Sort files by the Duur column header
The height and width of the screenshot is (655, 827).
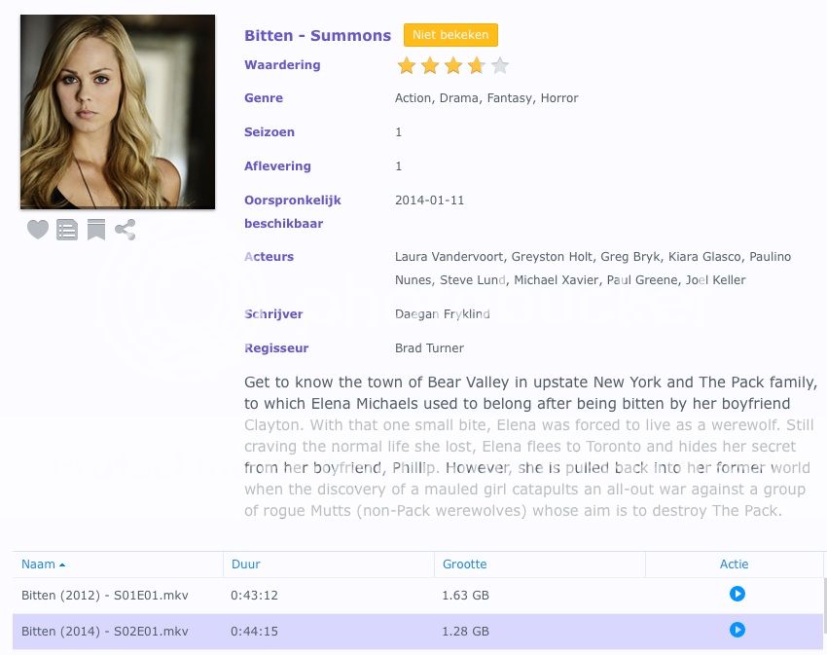pyautogui.click(x=245, y=564)
